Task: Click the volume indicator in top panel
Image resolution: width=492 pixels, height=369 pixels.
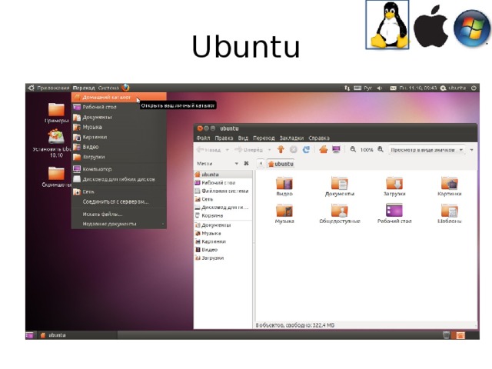Action: point(379,88)
